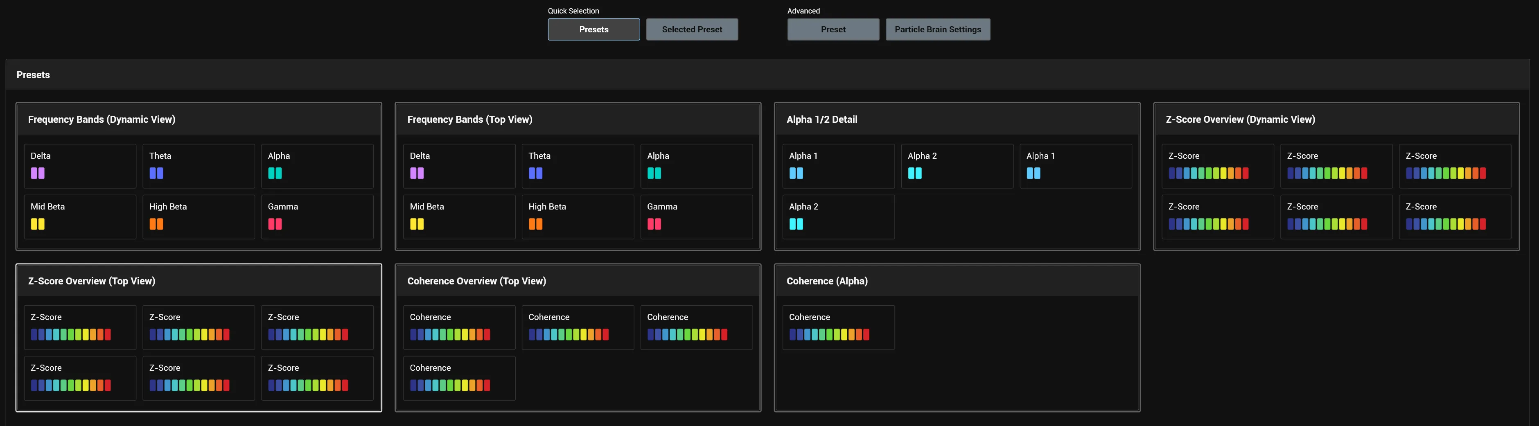Screen dimensions: 1539x426
Task: Choose the Z-Score Overview (Dynamic View) preset title
Action: [x=1240, y=119]
